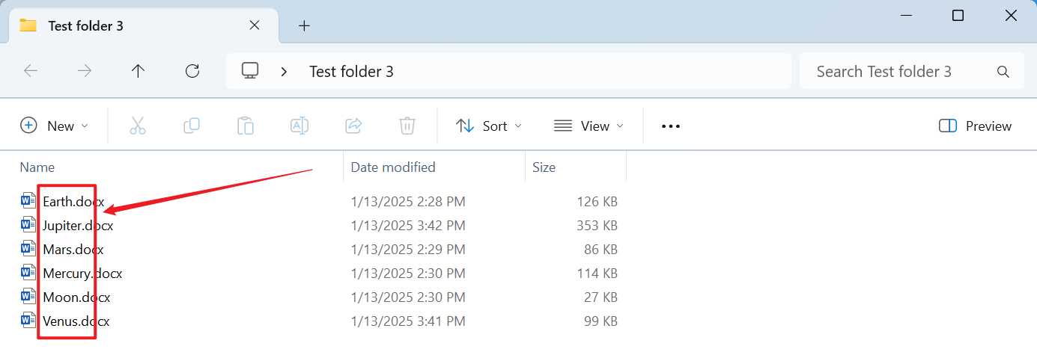Click the Copy icon in toolbar
The width and height of the screenshot is (1037, 355).
(192, 126)
